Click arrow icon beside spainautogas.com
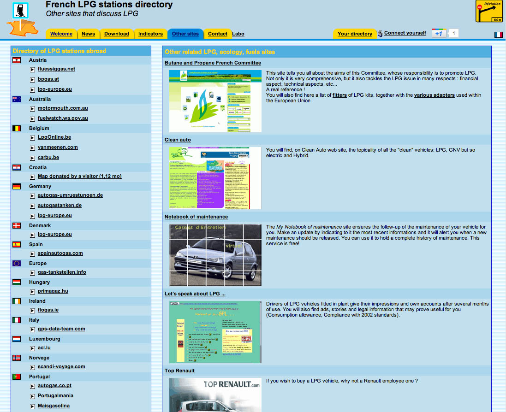This screenshot has height=412, width=506. pos(33,254)
